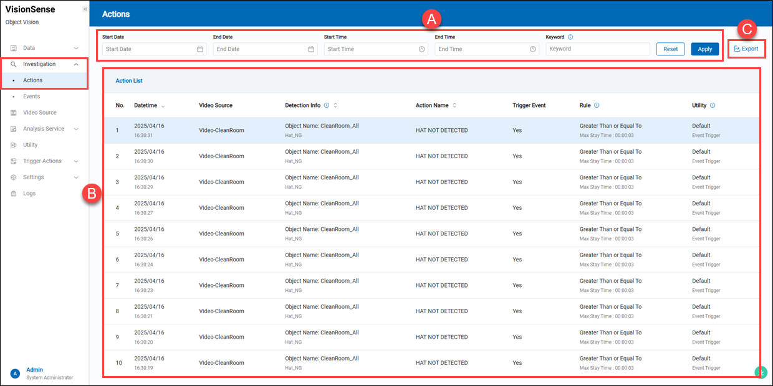
Task: Expand the Trigger Actions sidebar section
Action: [76, 161]
